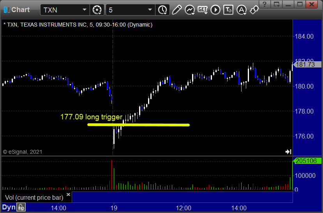Open the chart studies line icon
323x213 pixels.
pyautogui.click(x=189, y=10)
